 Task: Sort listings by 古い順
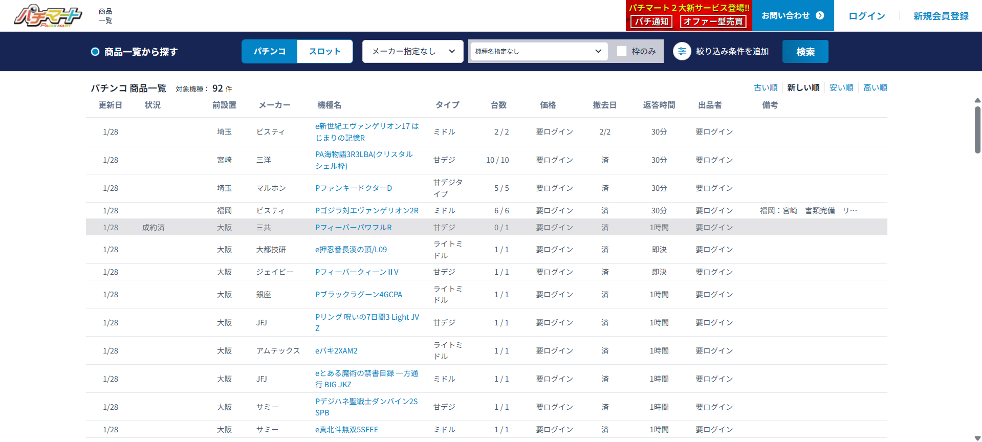click(x=765, y=87)
